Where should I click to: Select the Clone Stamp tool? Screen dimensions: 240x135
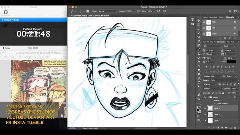(x=199, y=54)
